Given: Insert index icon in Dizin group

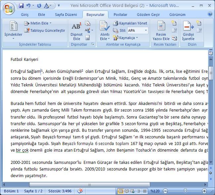Looking at the screenshot, I should coord(199,23).
